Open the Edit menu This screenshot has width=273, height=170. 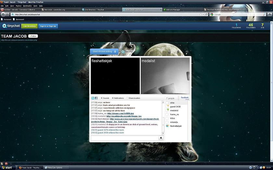[7, 6]
